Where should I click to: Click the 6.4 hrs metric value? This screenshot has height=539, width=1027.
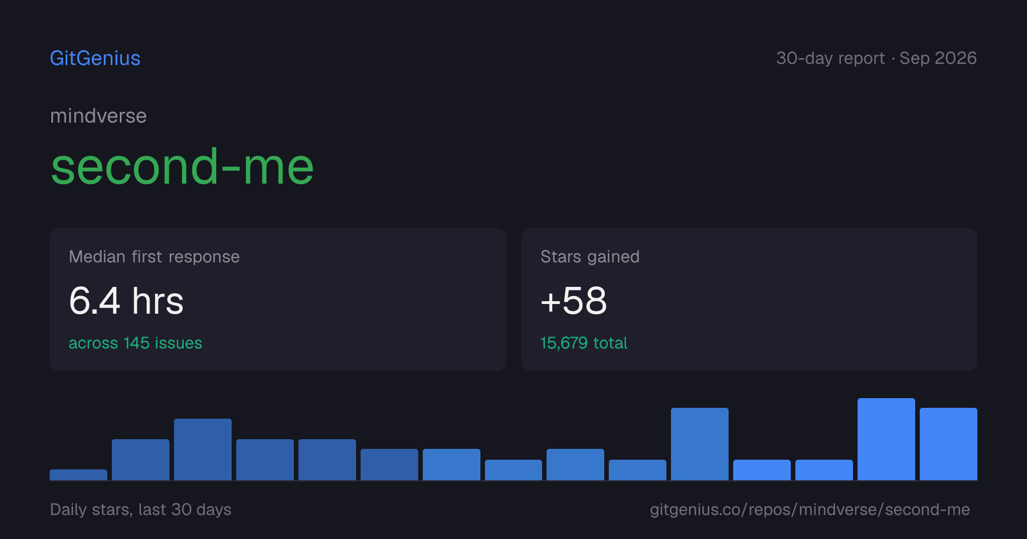click(x=126, y=301)
